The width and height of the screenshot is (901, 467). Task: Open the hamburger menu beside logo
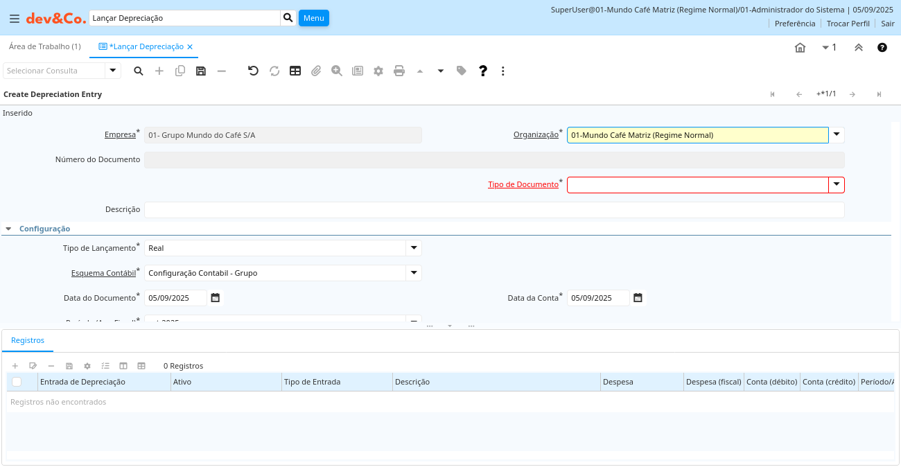point(14,18)
